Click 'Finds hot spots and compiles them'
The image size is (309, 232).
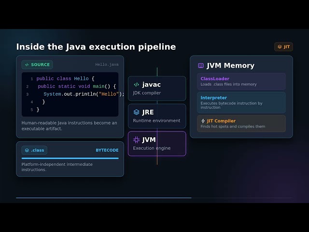[233, 127]
